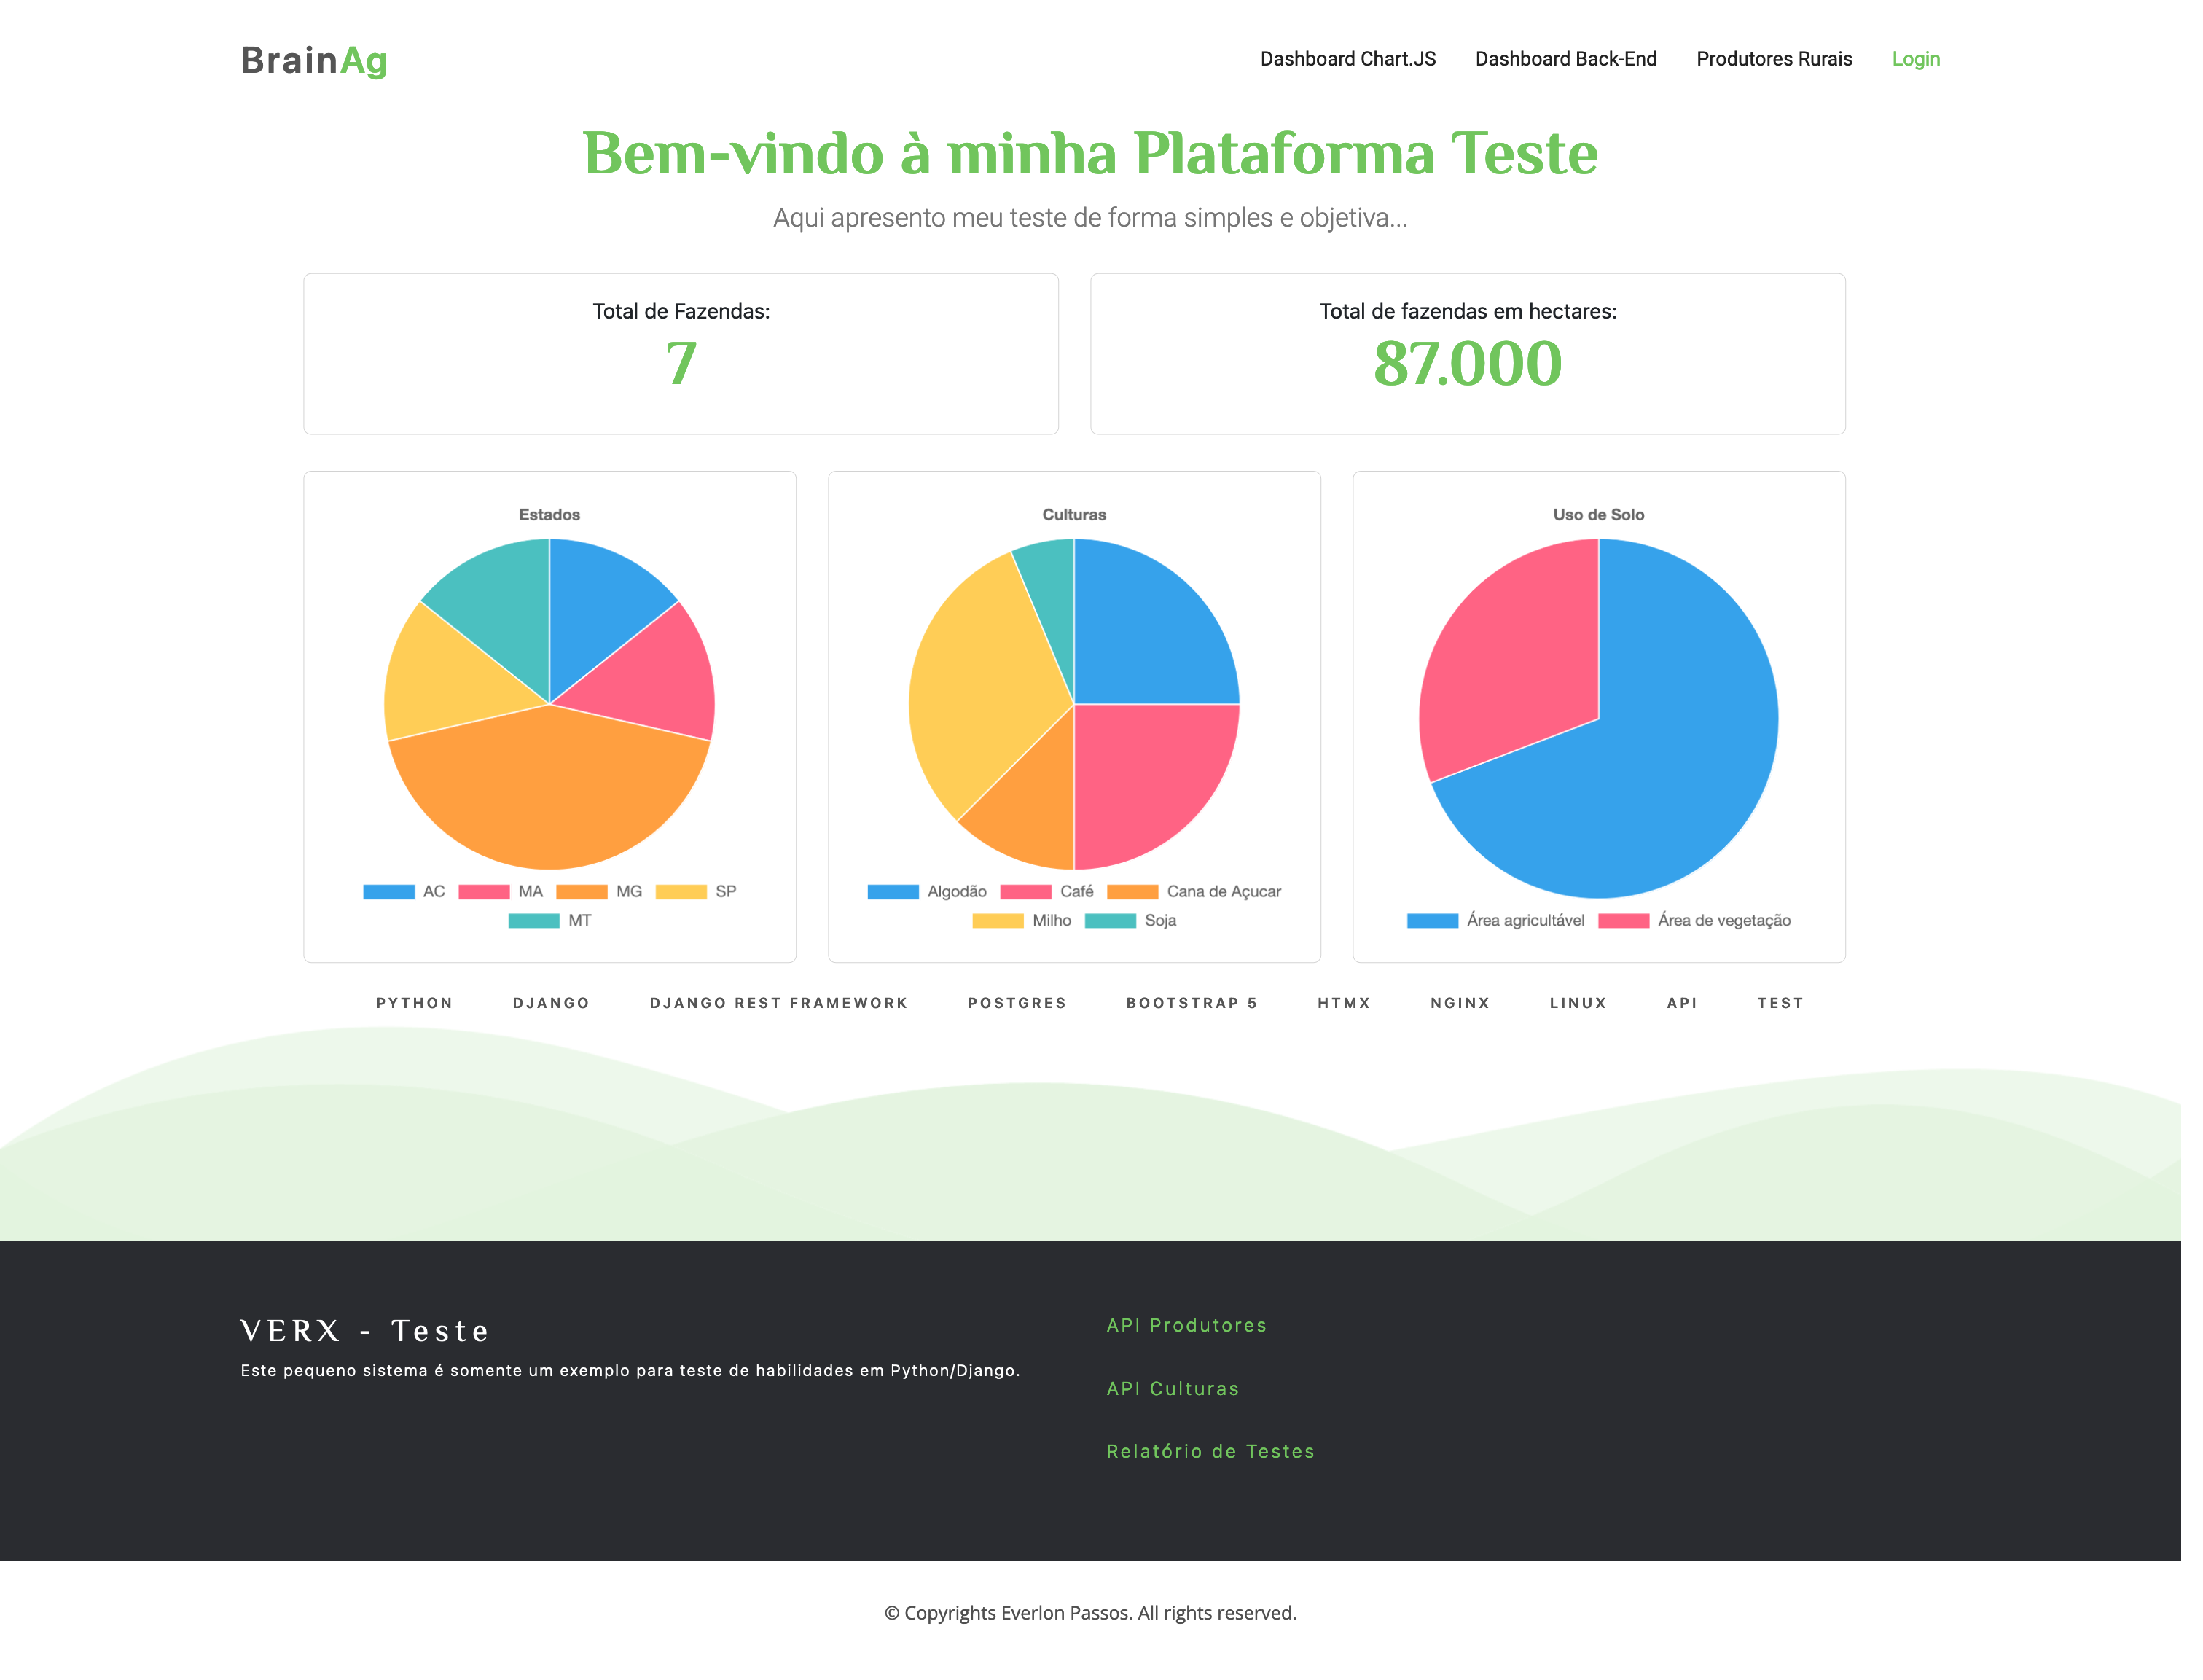Toggle Área agricultável legend swatch
The height and width of the screenshot is (1680, 2203).
[1432, 921]
